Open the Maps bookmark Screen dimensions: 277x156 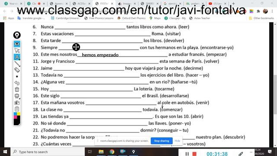point(155,18)
